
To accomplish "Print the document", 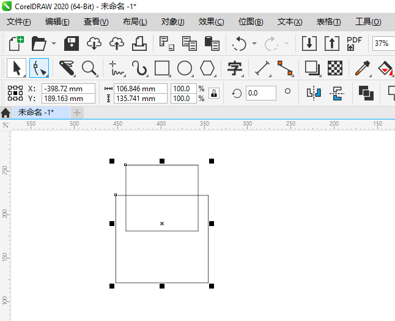I will click(139, 43).
